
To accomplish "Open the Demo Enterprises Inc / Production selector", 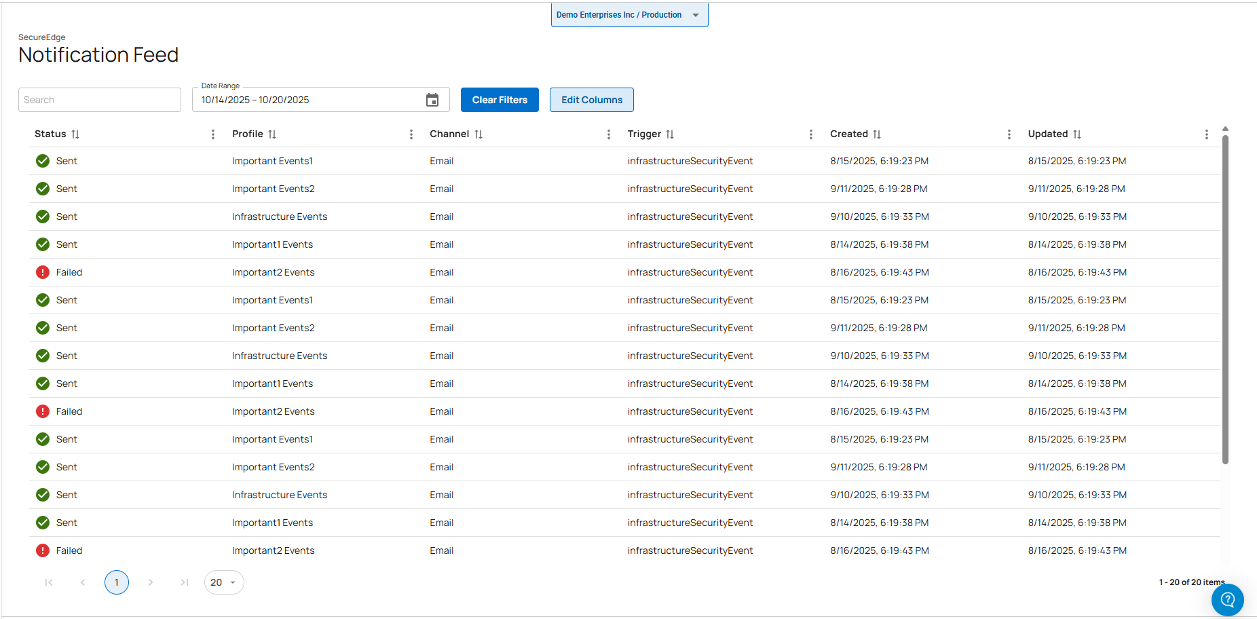I will coord(628,14).
